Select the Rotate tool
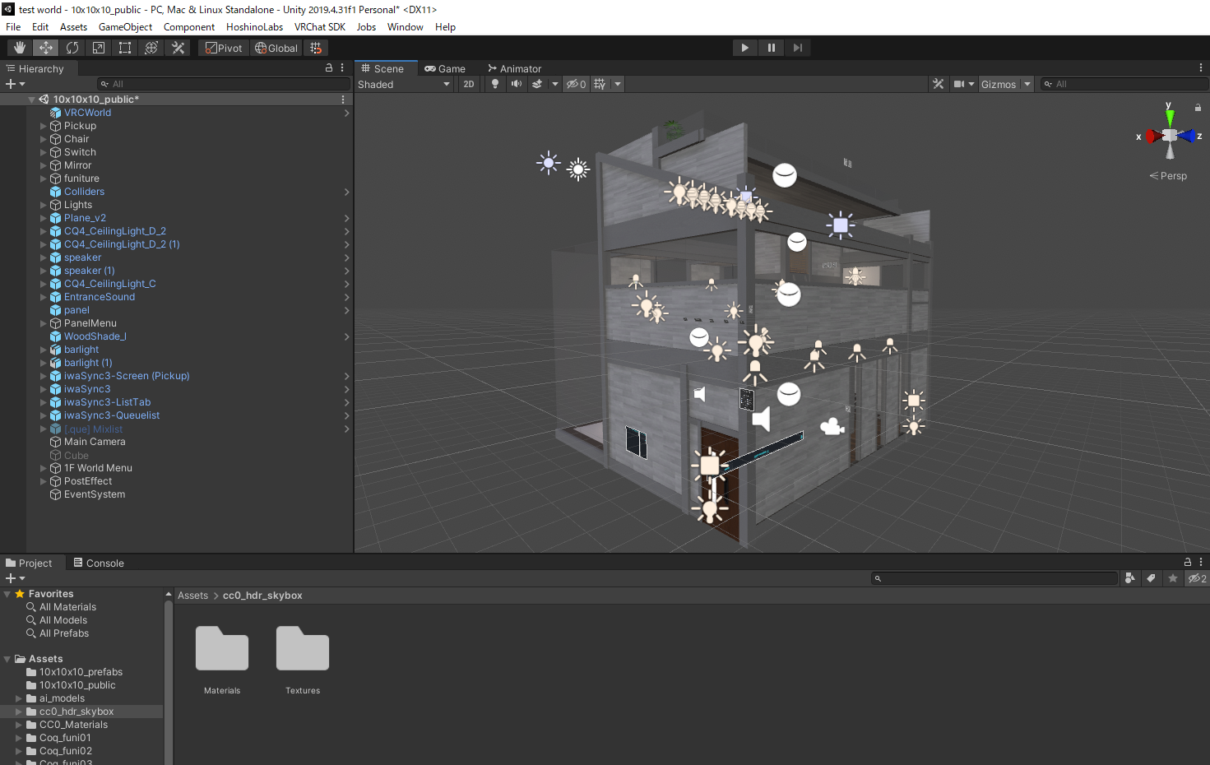The width and height of the screenshot is (1210, 765). pyautogui.click(x=72, y=47)
